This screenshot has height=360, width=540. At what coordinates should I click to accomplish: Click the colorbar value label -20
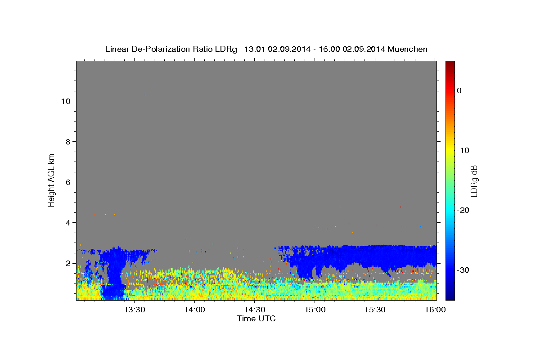pyautogui.click(x=463, y=210)
